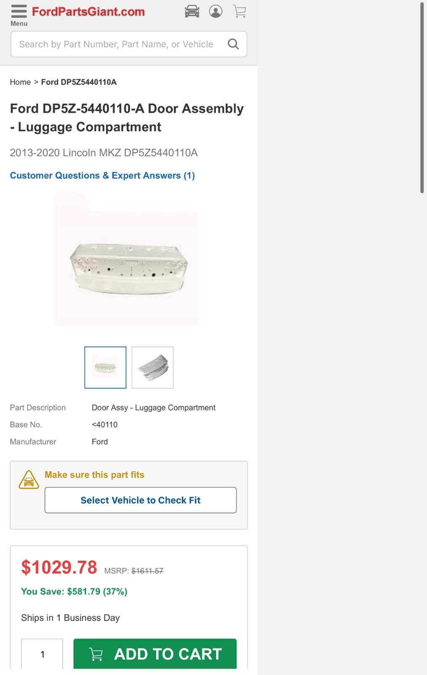The width and height of the screenshot is (427, 675).
Task: Open the user account icon
Action: click(216, 11)
